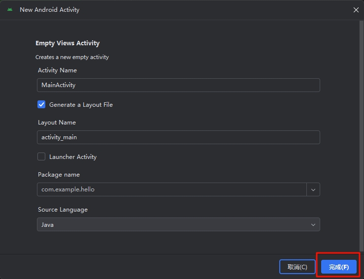
Task: Click the 'Source Language' field label
Action: 63,210
